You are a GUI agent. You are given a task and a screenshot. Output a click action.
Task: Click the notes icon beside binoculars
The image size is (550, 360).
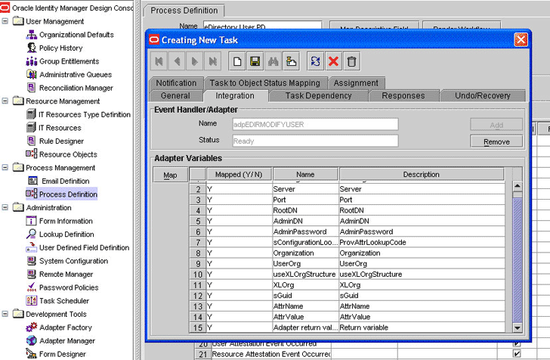[291, 61]
